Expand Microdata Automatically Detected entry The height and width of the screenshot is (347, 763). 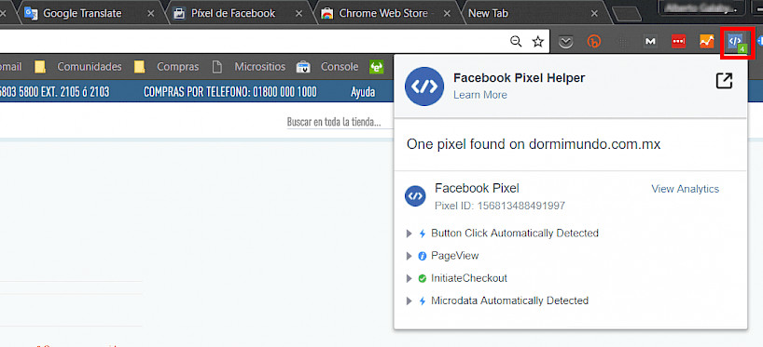pos(497,300)
